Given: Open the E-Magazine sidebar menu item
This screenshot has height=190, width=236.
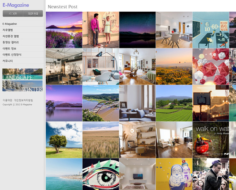Looking at the screenshot, I should (x=9, y=24).
